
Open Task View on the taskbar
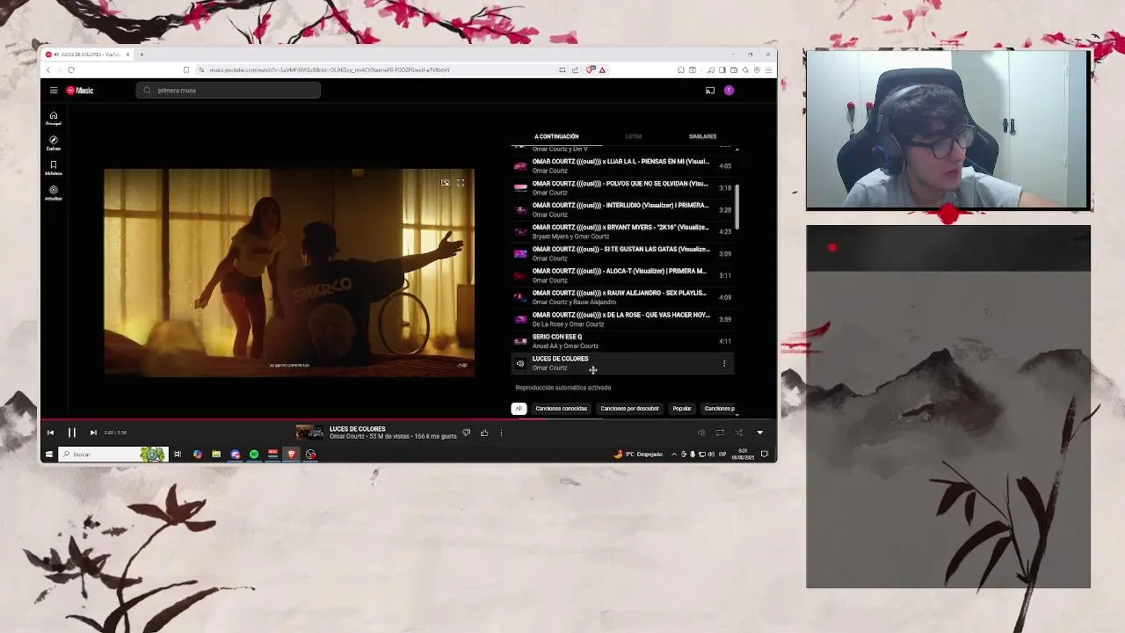[x=178, y=455]
